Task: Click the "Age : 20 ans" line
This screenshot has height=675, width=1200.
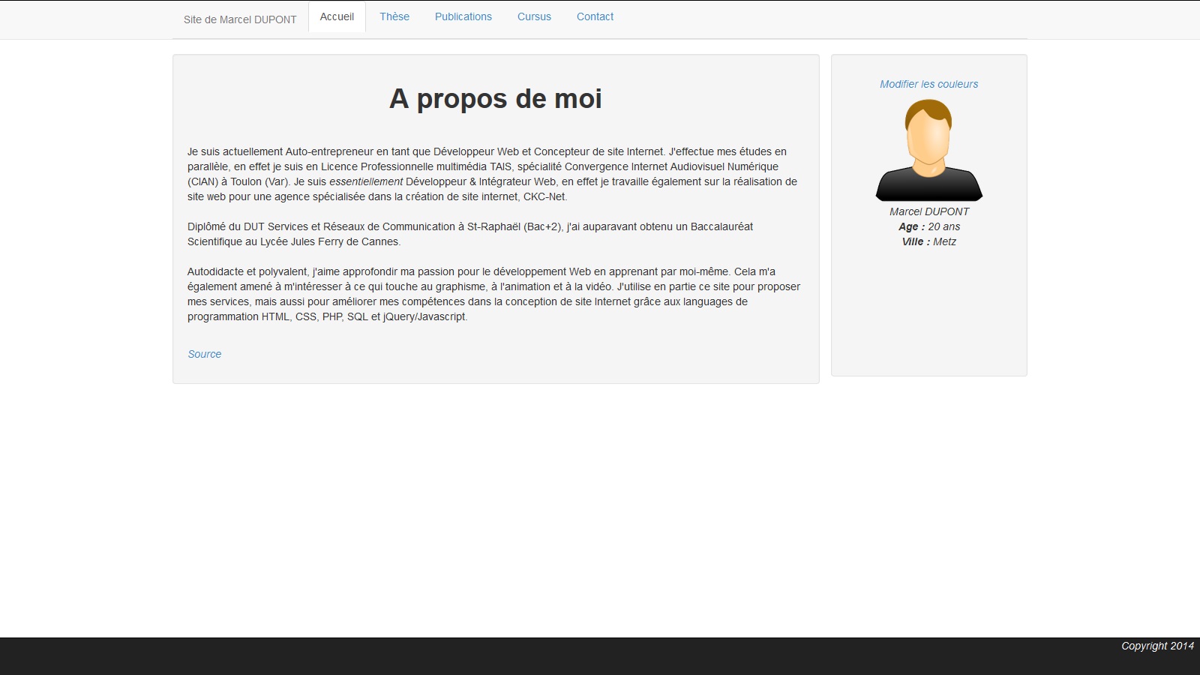Action: 928,226
